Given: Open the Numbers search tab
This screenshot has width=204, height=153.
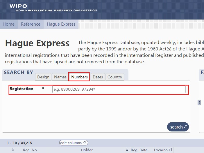Looking at the screenshot, I should (79, 77).
